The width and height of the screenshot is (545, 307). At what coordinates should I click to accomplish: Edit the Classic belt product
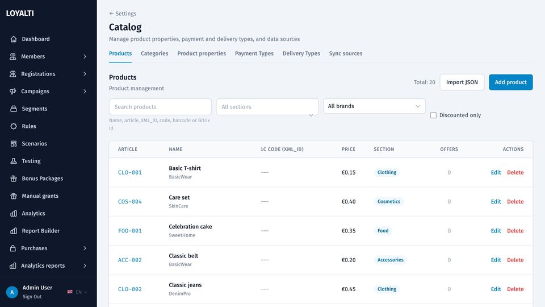pos(496,260)
